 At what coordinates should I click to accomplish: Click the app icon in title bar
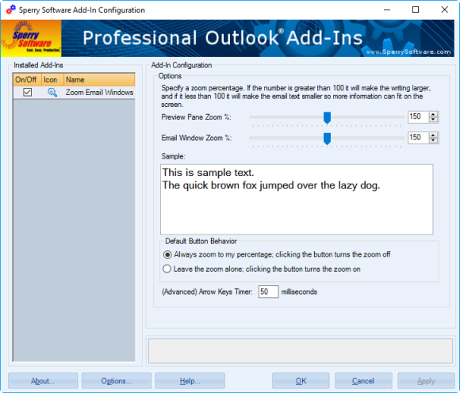(10, 10)
